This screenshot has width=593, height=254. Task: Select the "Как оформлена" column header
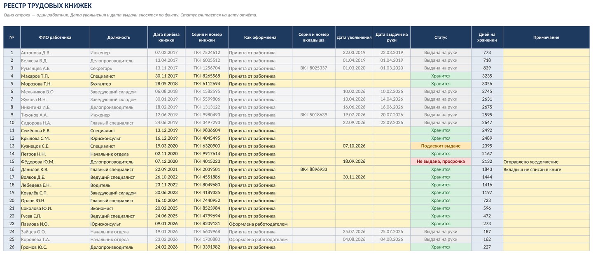click(260, 37)
